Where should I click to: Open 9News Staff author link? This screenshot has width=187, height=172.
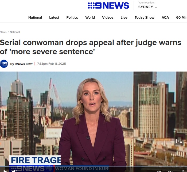click(x=21, y=64)
